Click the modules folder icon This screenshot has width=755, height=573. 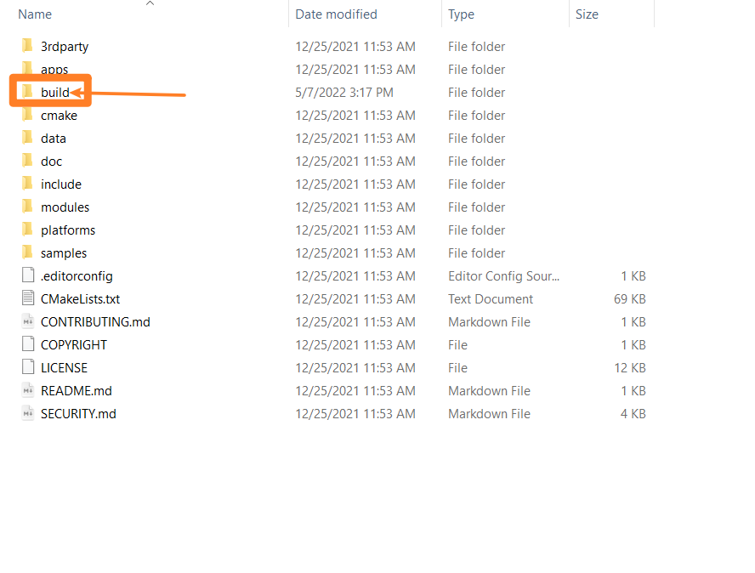(27, 207)
